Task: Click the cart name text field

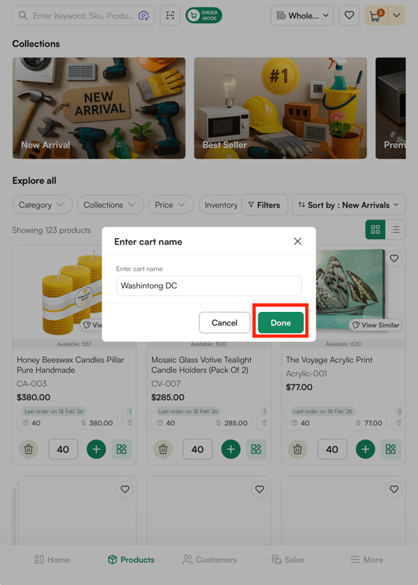Action: 208,286
